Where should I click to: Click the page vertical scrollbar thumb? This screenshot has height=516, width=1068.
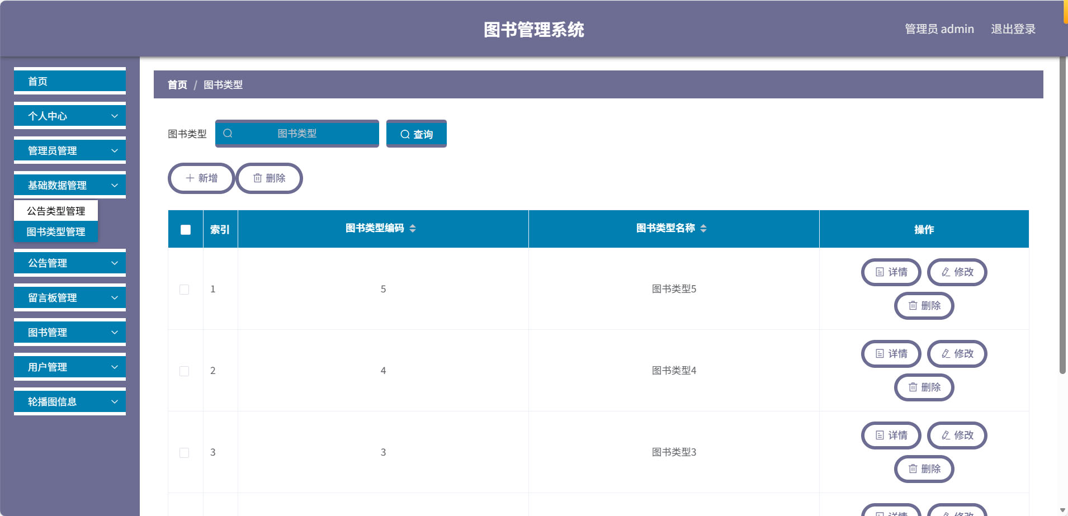pos(1062,215)
